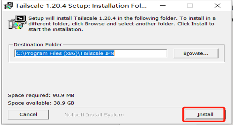Click the Destination Folder group label
Viewport: 233px width, 125px height.
point(38,45)
